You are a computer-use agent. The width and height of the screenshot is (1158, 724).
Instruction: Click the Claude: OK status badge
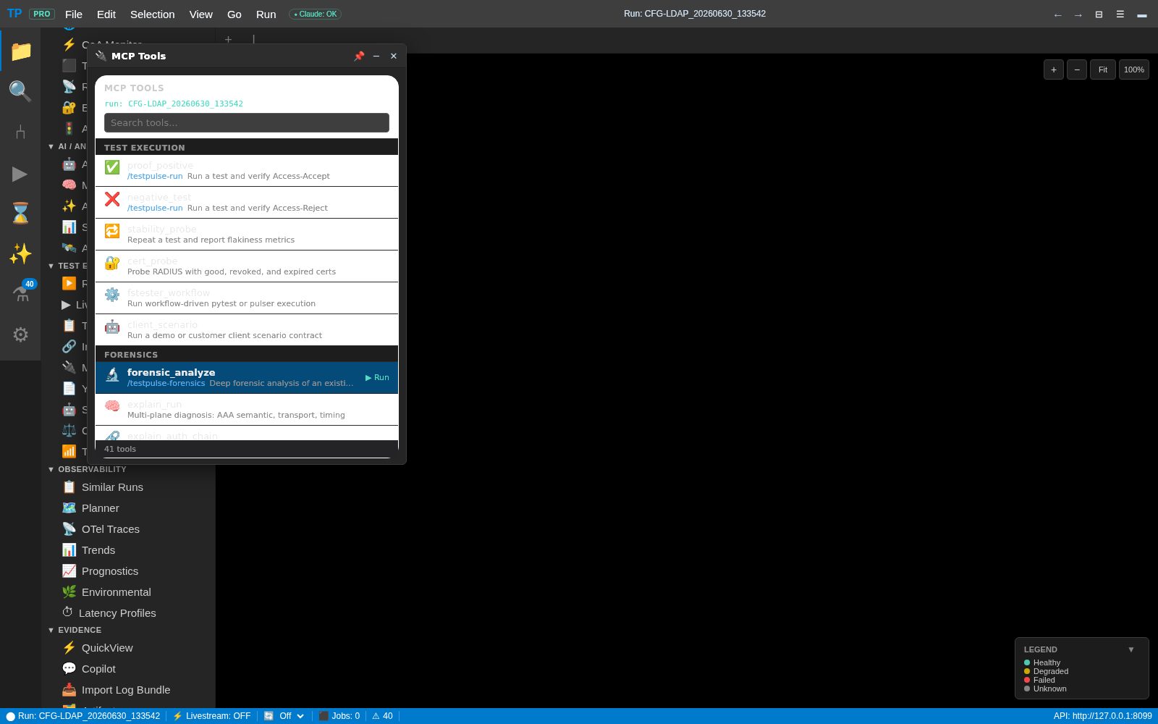click(x=315, y=14)
